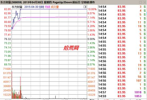Viewport: 147px width, 100px height.
Task: Select the 14:56 trade with volume 107
Action: point(122,81)
